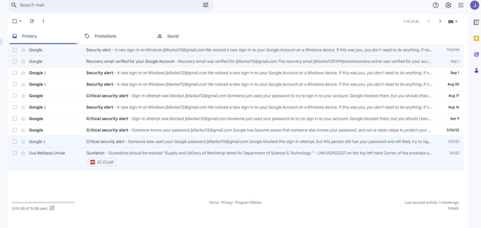The height and width of the screenshot is (228, 481).
Task: Star the Uva Wellassa Univer. email
Action: pyautogui.click(x=23, y=153)
